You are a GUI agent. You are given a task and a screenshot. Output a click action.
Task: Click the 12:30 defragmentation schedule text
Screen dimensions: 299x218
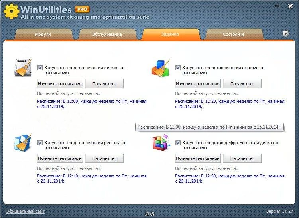click(230, 179)
